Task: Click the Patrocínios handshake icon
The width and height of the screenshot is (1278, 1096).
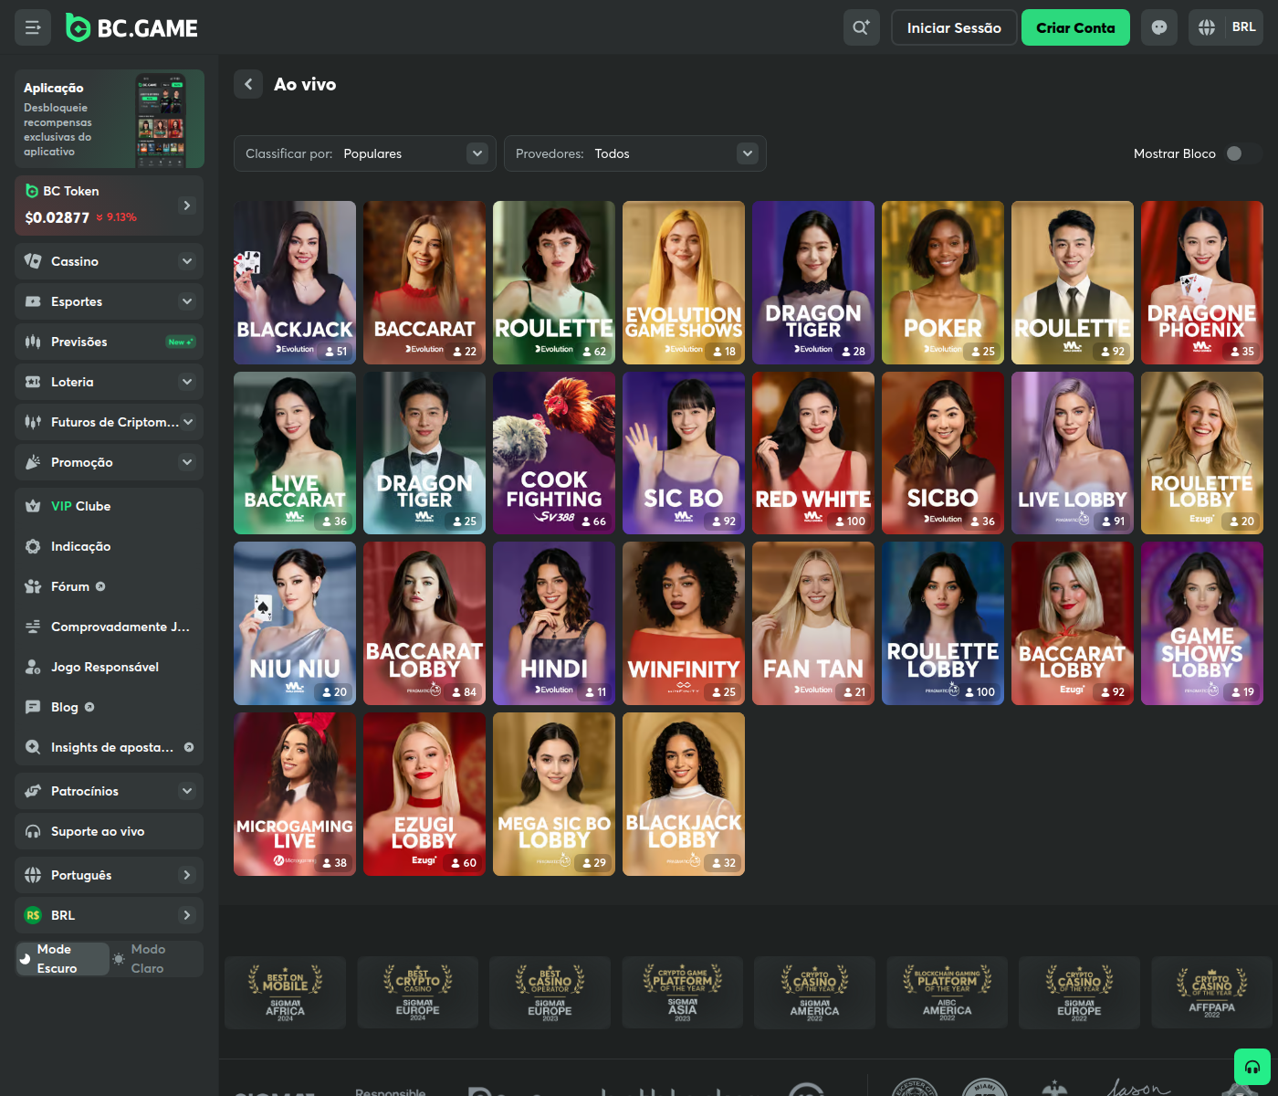Action: 33,791
